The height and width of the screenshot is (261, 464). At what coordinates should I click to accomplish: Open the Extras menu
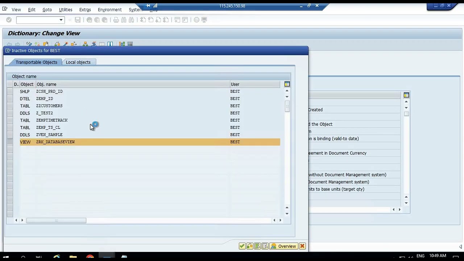85,10
